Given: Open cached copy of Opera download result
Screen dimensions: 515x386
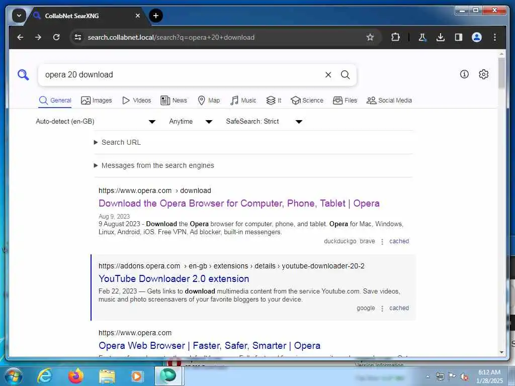Looking at the screenshot, I should pos(399,241).
